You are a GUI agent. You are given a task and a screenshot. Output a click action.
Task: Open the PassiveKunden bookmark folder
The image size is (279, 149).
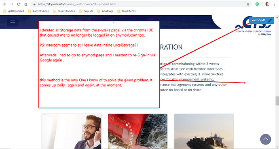(64, 11)
